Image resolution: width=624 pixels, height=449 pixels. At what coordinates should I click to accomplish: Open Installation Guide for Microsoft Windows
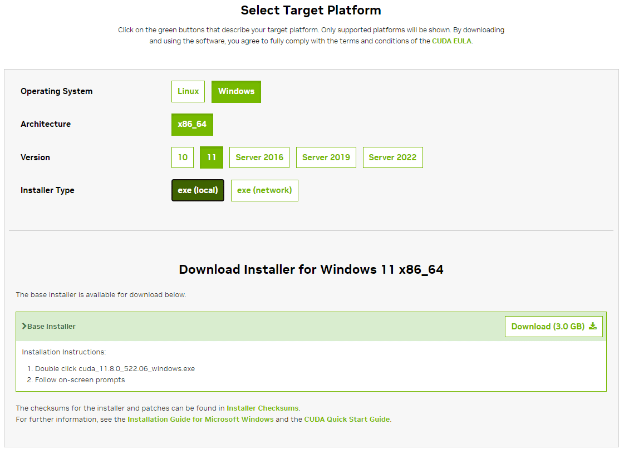tap(200, 419)
